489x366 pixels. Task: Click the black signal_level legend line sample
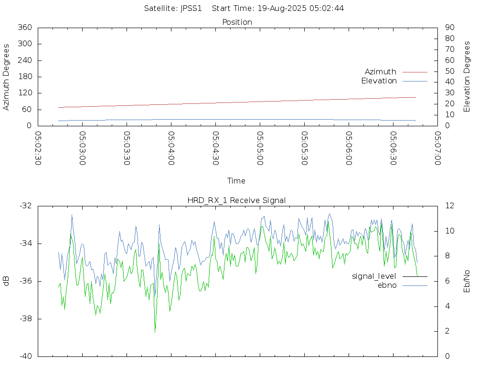coord(415,276)
